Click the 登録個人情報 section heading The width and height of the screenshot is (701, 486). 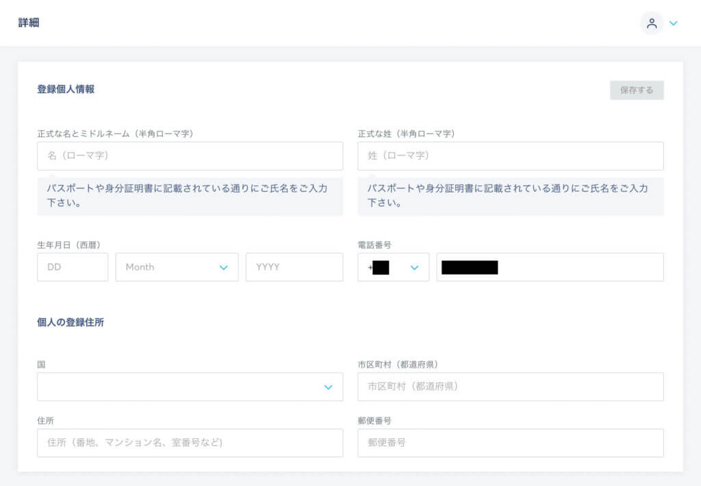66,89
